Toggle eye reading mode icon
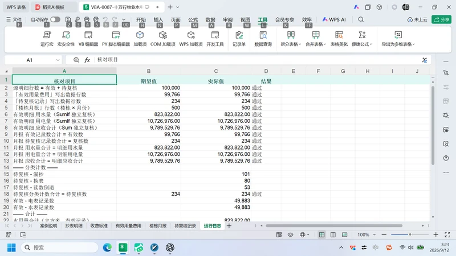Screen dimensions: 456x256 pos(290,234)
